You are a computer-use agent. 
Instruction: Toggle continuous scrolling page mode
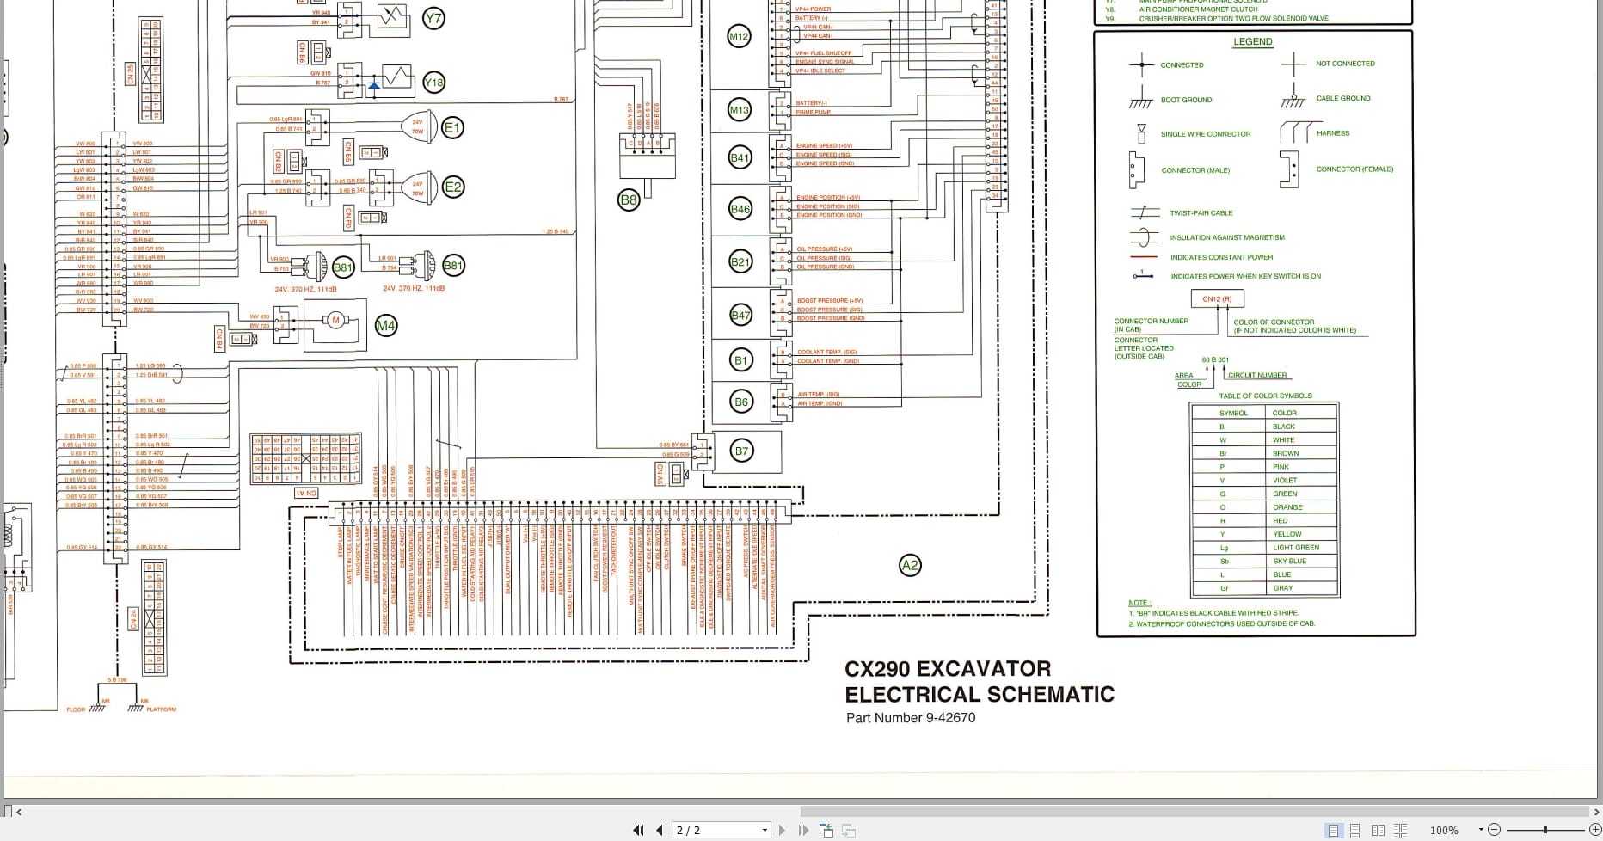tap(1354, 830)
